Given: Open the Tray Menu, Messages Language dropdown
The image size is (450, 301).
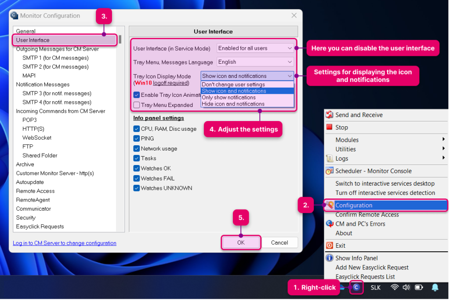Looking at the screenshot, I should 256,62.
